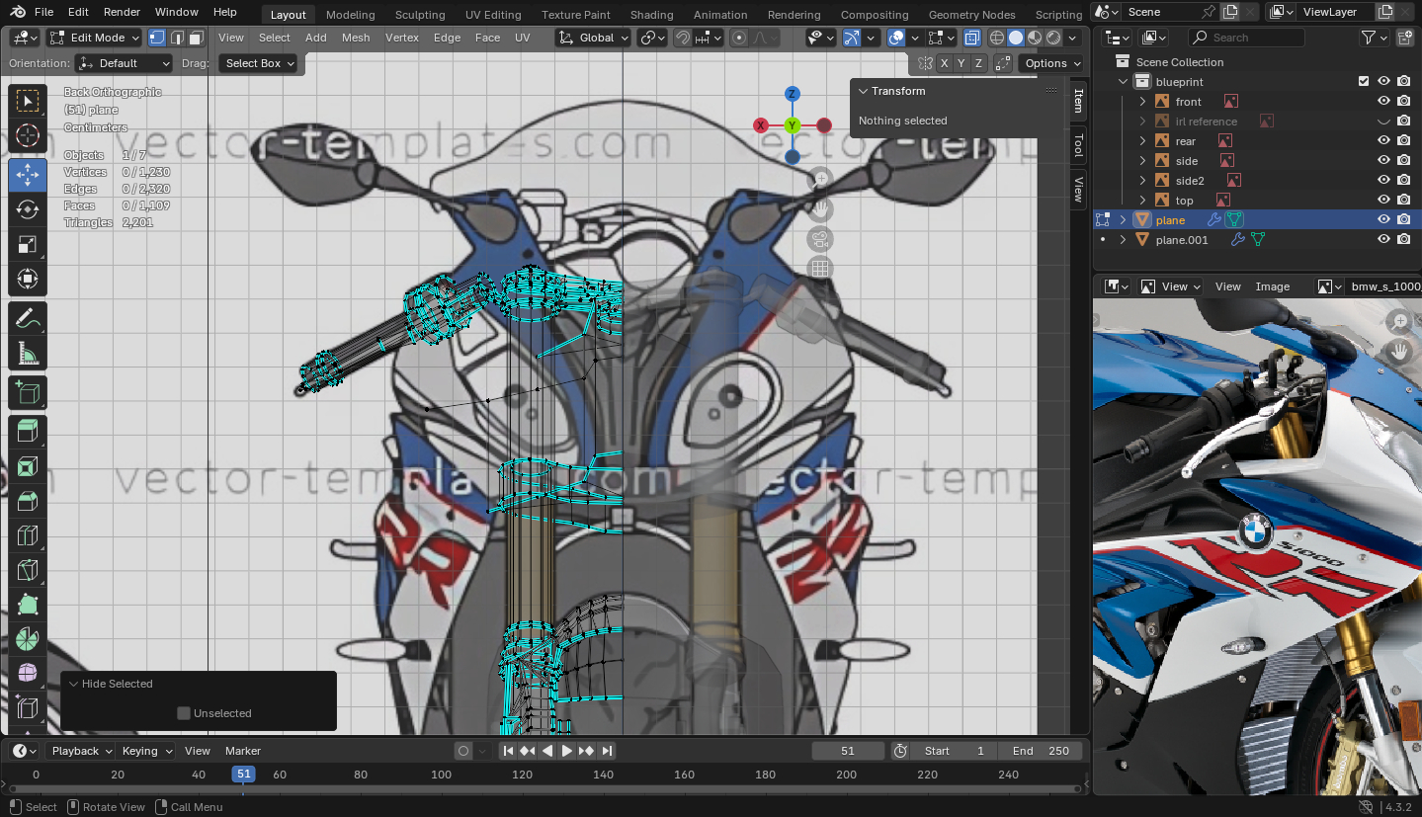Hide the plane.001 object in viewport

point(1383,240)
